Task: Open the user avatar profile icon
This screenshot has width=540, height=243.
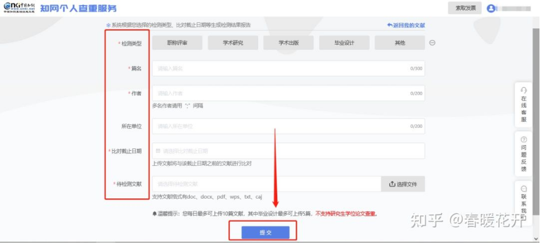Action: click(x=491, y=8)
